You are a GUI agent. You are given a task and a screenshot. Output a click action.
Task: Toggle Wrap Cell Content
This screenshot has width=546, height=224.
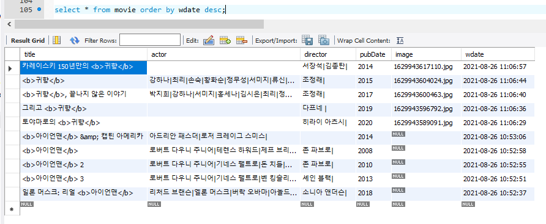400,41
